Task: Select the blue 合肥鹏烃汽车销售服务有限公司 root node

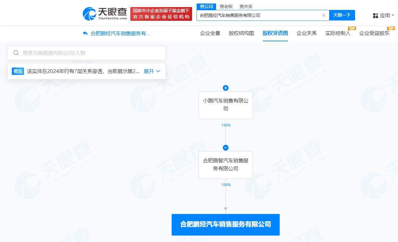Action: [226, 224]
